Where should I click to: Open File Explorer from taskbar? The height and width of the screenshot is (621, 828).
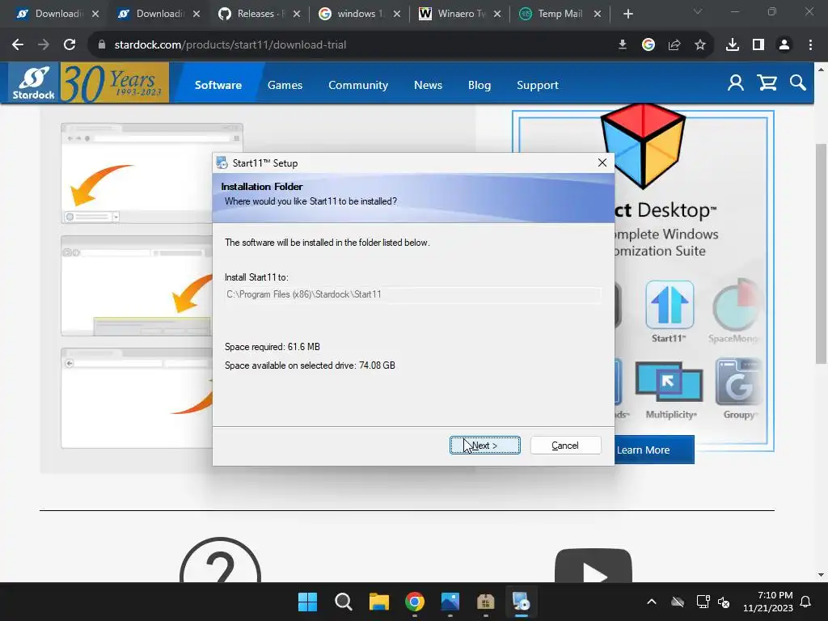coord(378,602)
